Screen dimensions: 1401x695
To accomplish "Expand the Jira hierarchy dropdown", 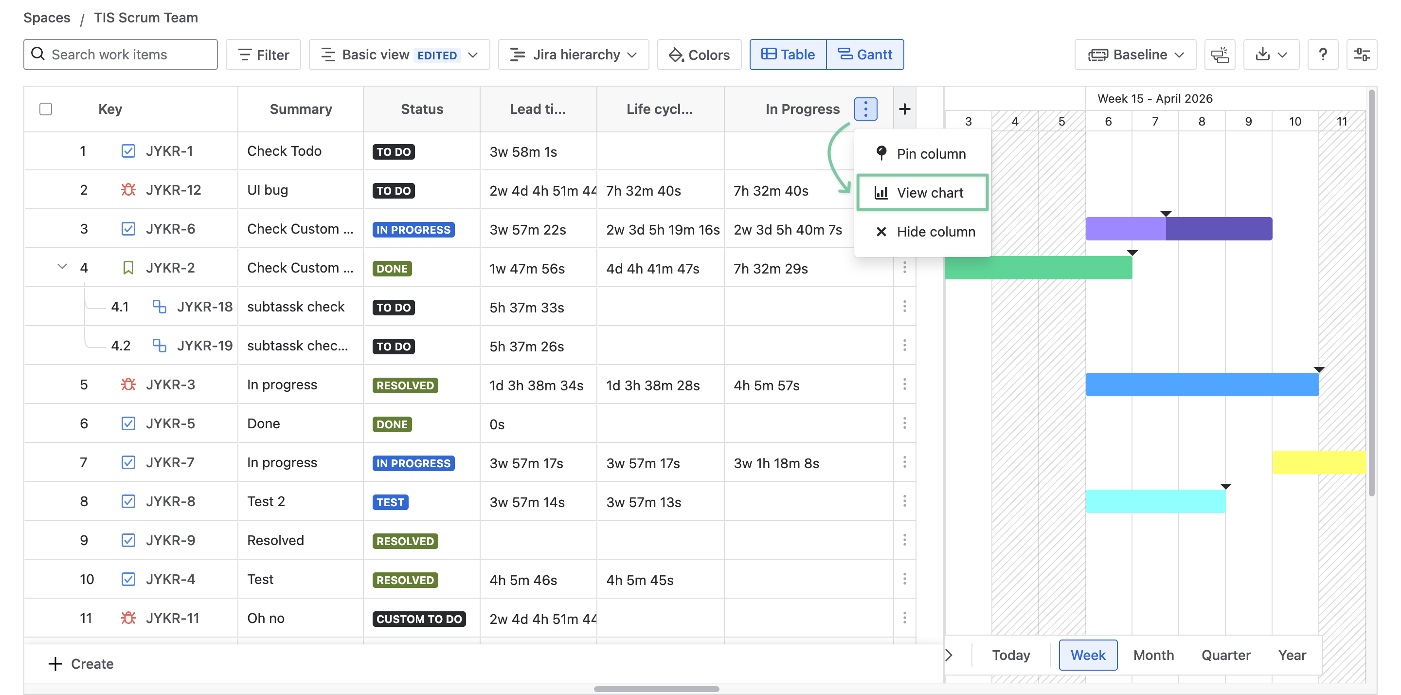I will 573,55.
